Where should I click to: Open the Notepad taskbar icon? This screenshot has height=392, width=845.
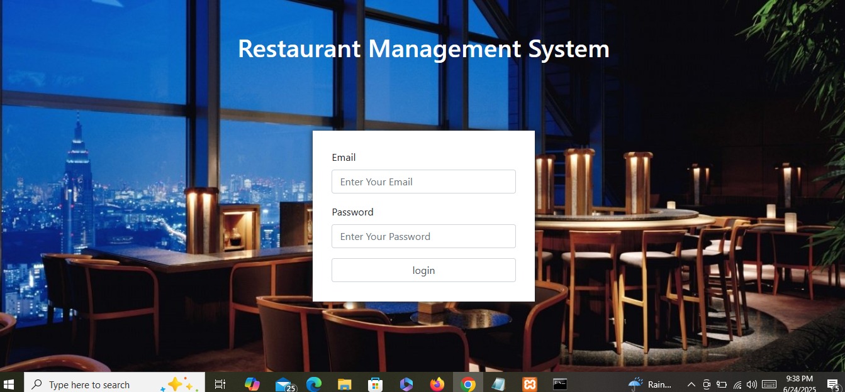[498, 384]
